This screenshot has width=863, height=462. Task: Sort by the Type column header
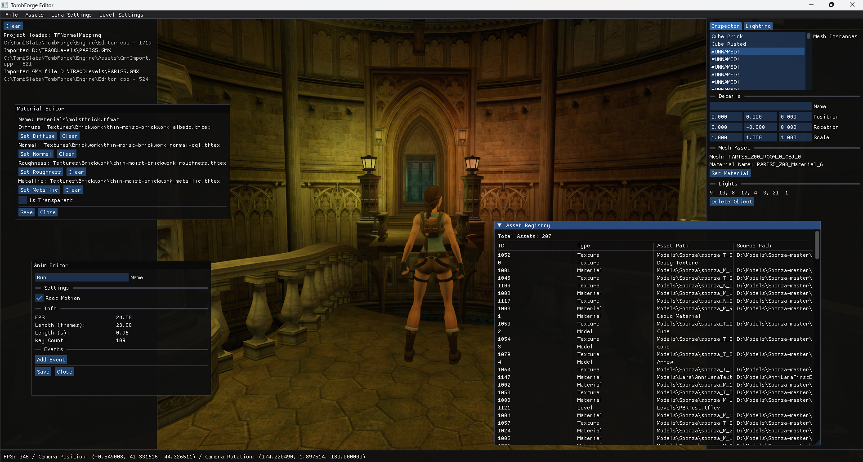point(583,246)
